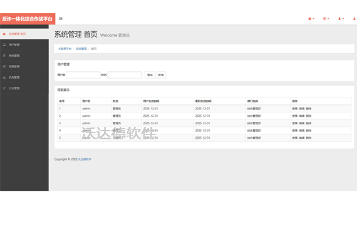
Task: Focus the 用户名 input field
Action: (x=83, y=75)
